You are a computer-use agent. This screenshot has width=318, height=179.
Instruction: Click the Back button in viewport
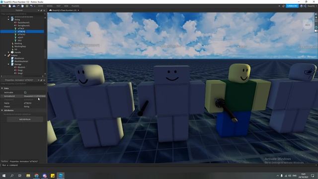click(308, 25)
